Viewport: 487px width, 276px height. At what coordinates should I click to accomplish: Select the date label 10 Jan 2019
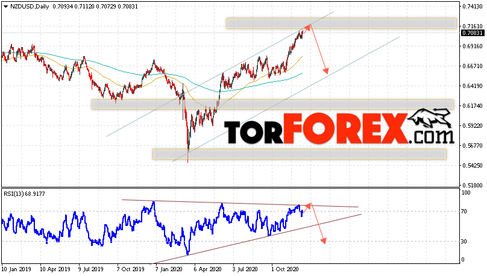(17, 269)
